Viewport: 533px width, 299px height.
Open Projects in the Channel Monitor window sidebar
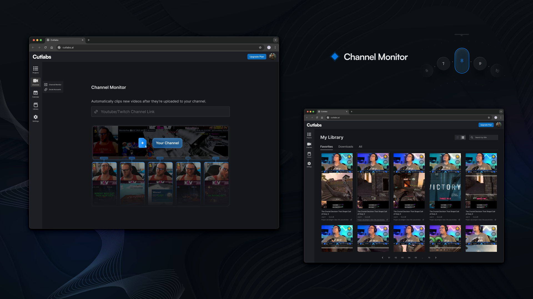pyautogui.click(x=36, y=69)
